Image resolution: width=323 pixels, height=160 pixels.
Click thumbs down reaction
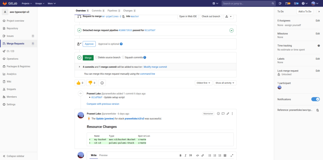92,83
